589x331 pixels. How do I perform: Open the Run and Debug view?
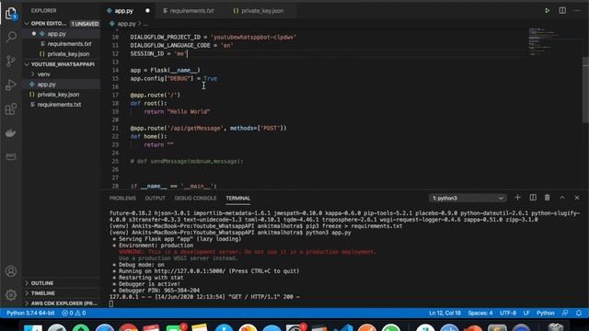tap(11, 85)
